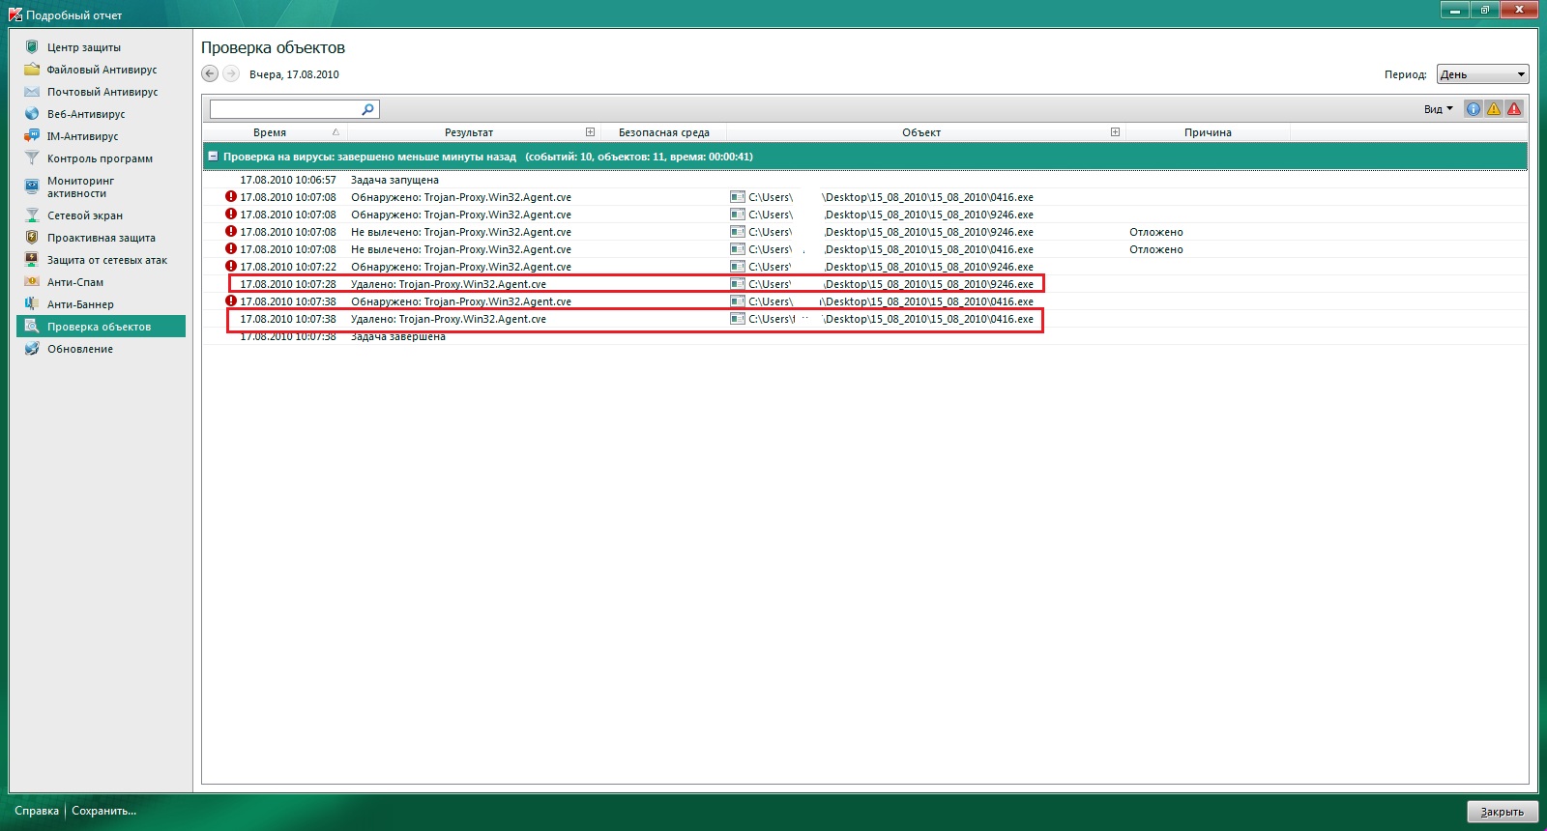Click the Сетевой экран sidebar icon
The image size is (1547, 831).
(32, 215)
